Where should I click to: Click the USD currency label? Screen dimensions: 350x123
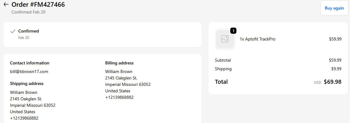pyautogui.click(x=317, y=83)
